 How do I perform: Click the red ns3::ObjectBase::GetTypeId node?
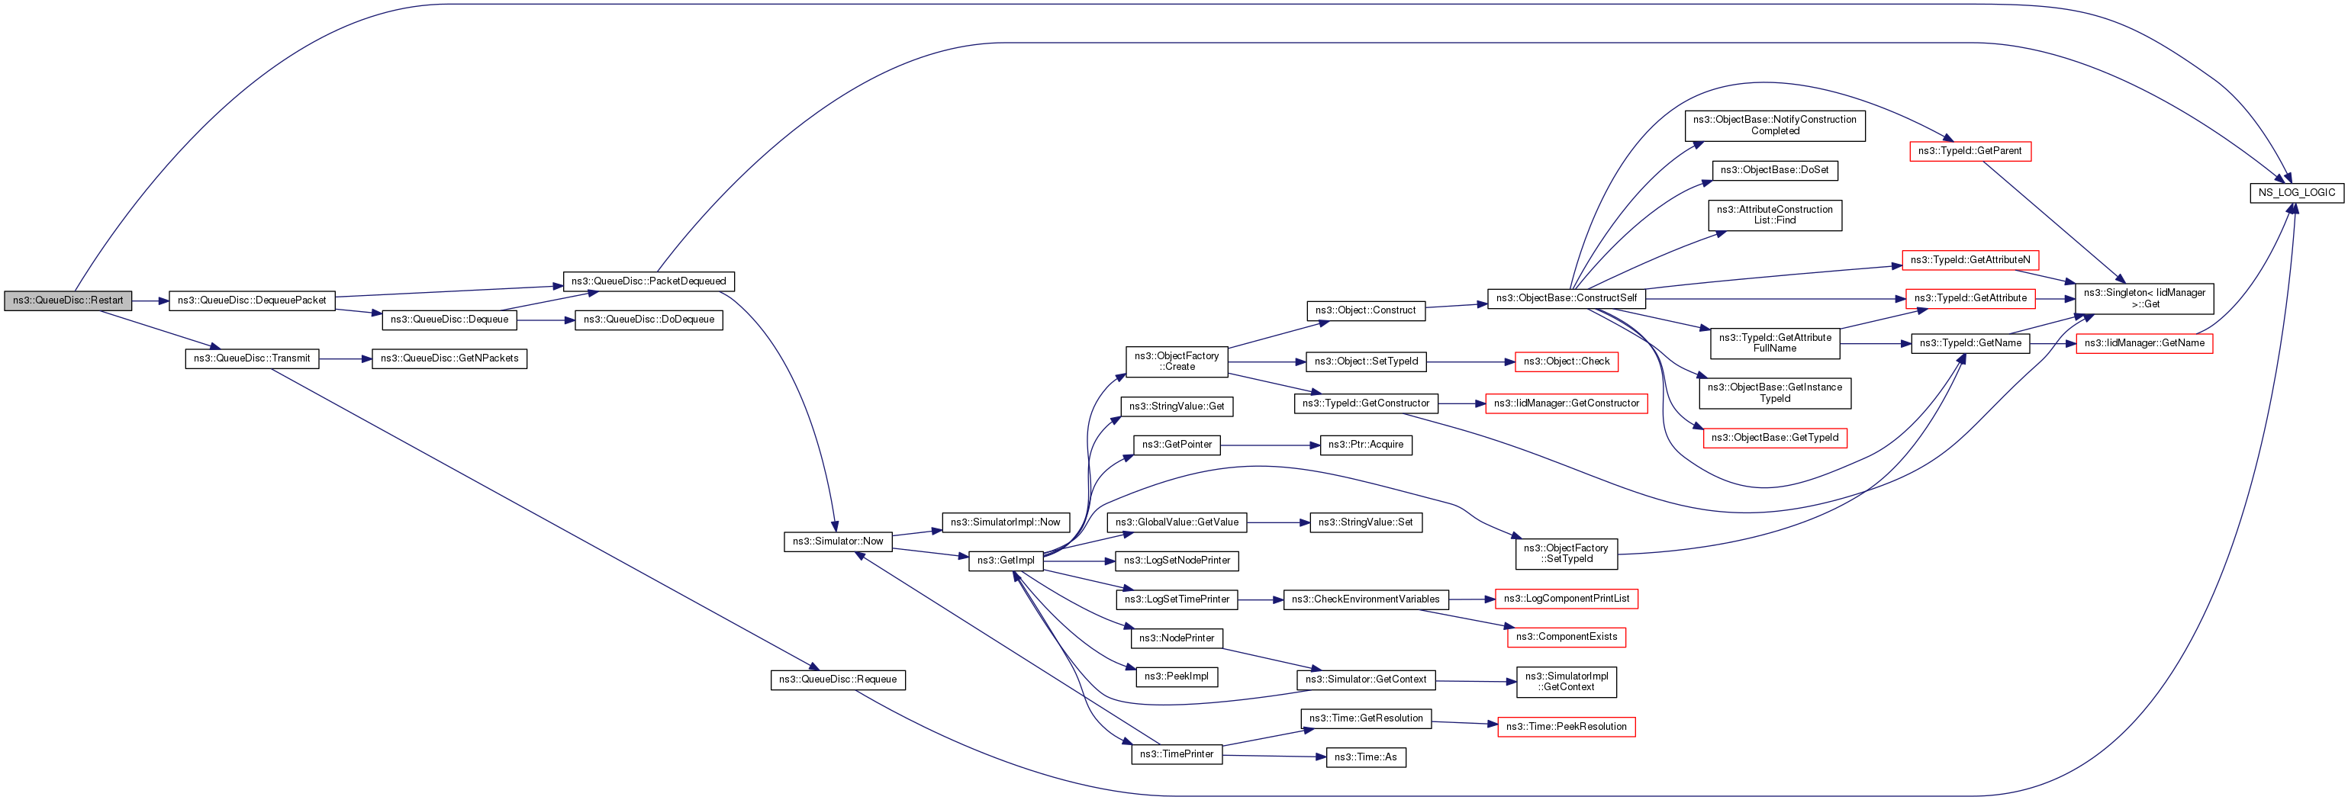tap(1775, 439)
